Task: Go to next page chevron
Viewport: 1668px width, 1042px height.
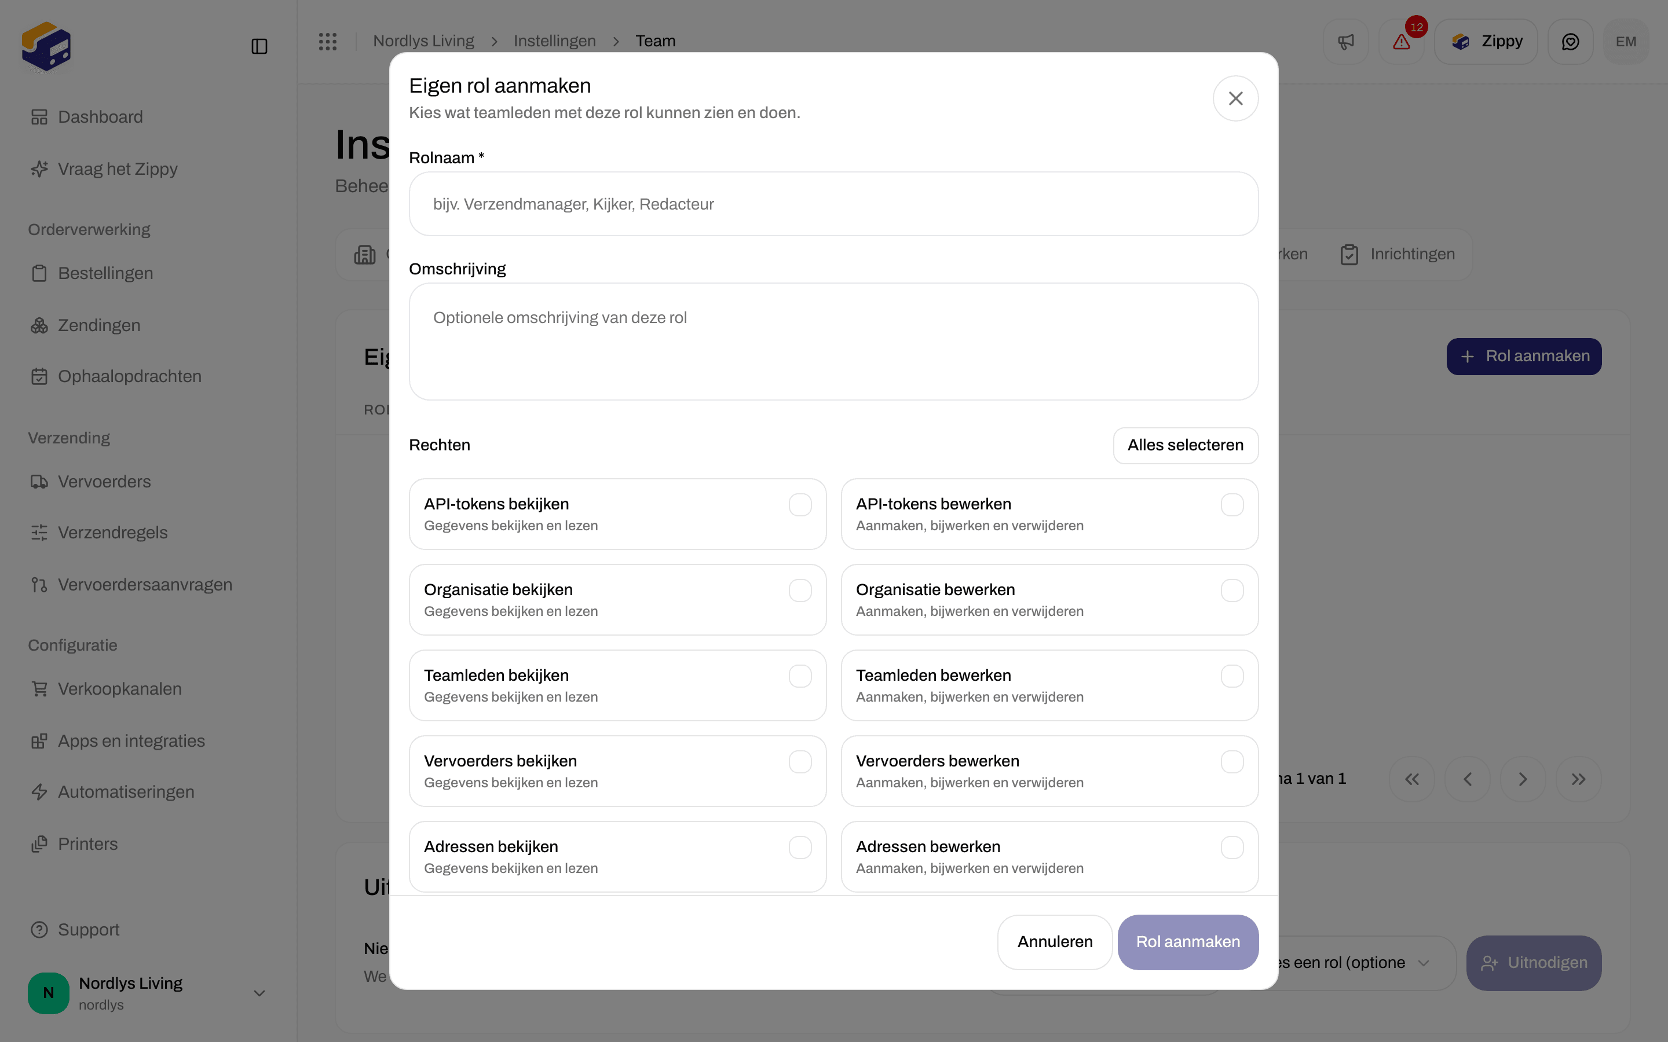Action: click(x=1523, y=779)
